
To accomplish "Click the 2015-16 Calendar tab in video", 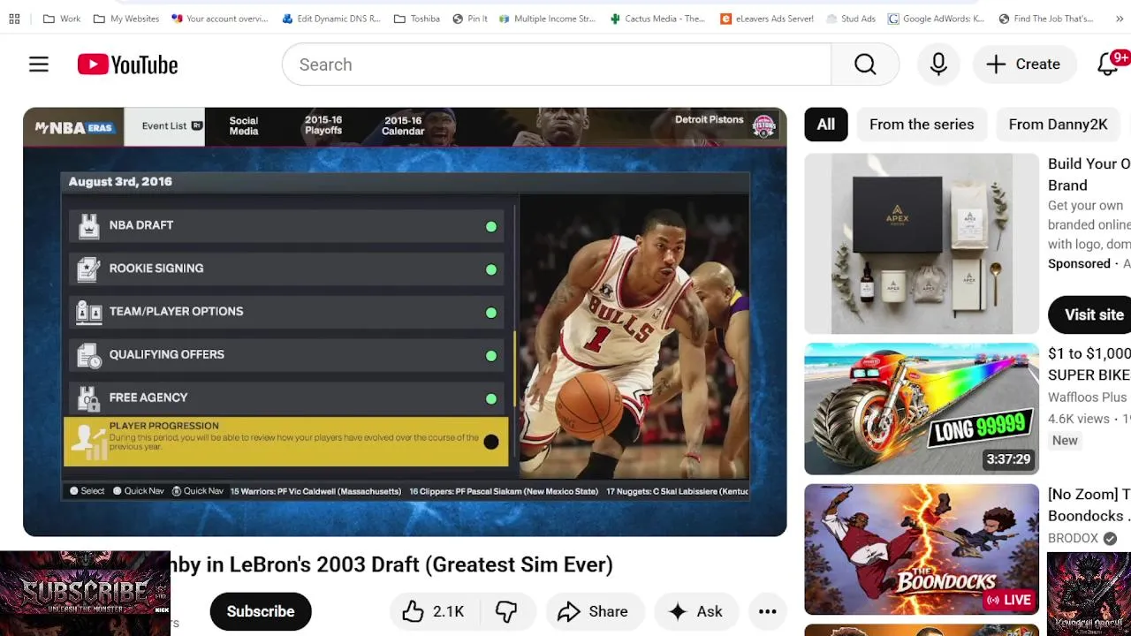I will (403, 125).
